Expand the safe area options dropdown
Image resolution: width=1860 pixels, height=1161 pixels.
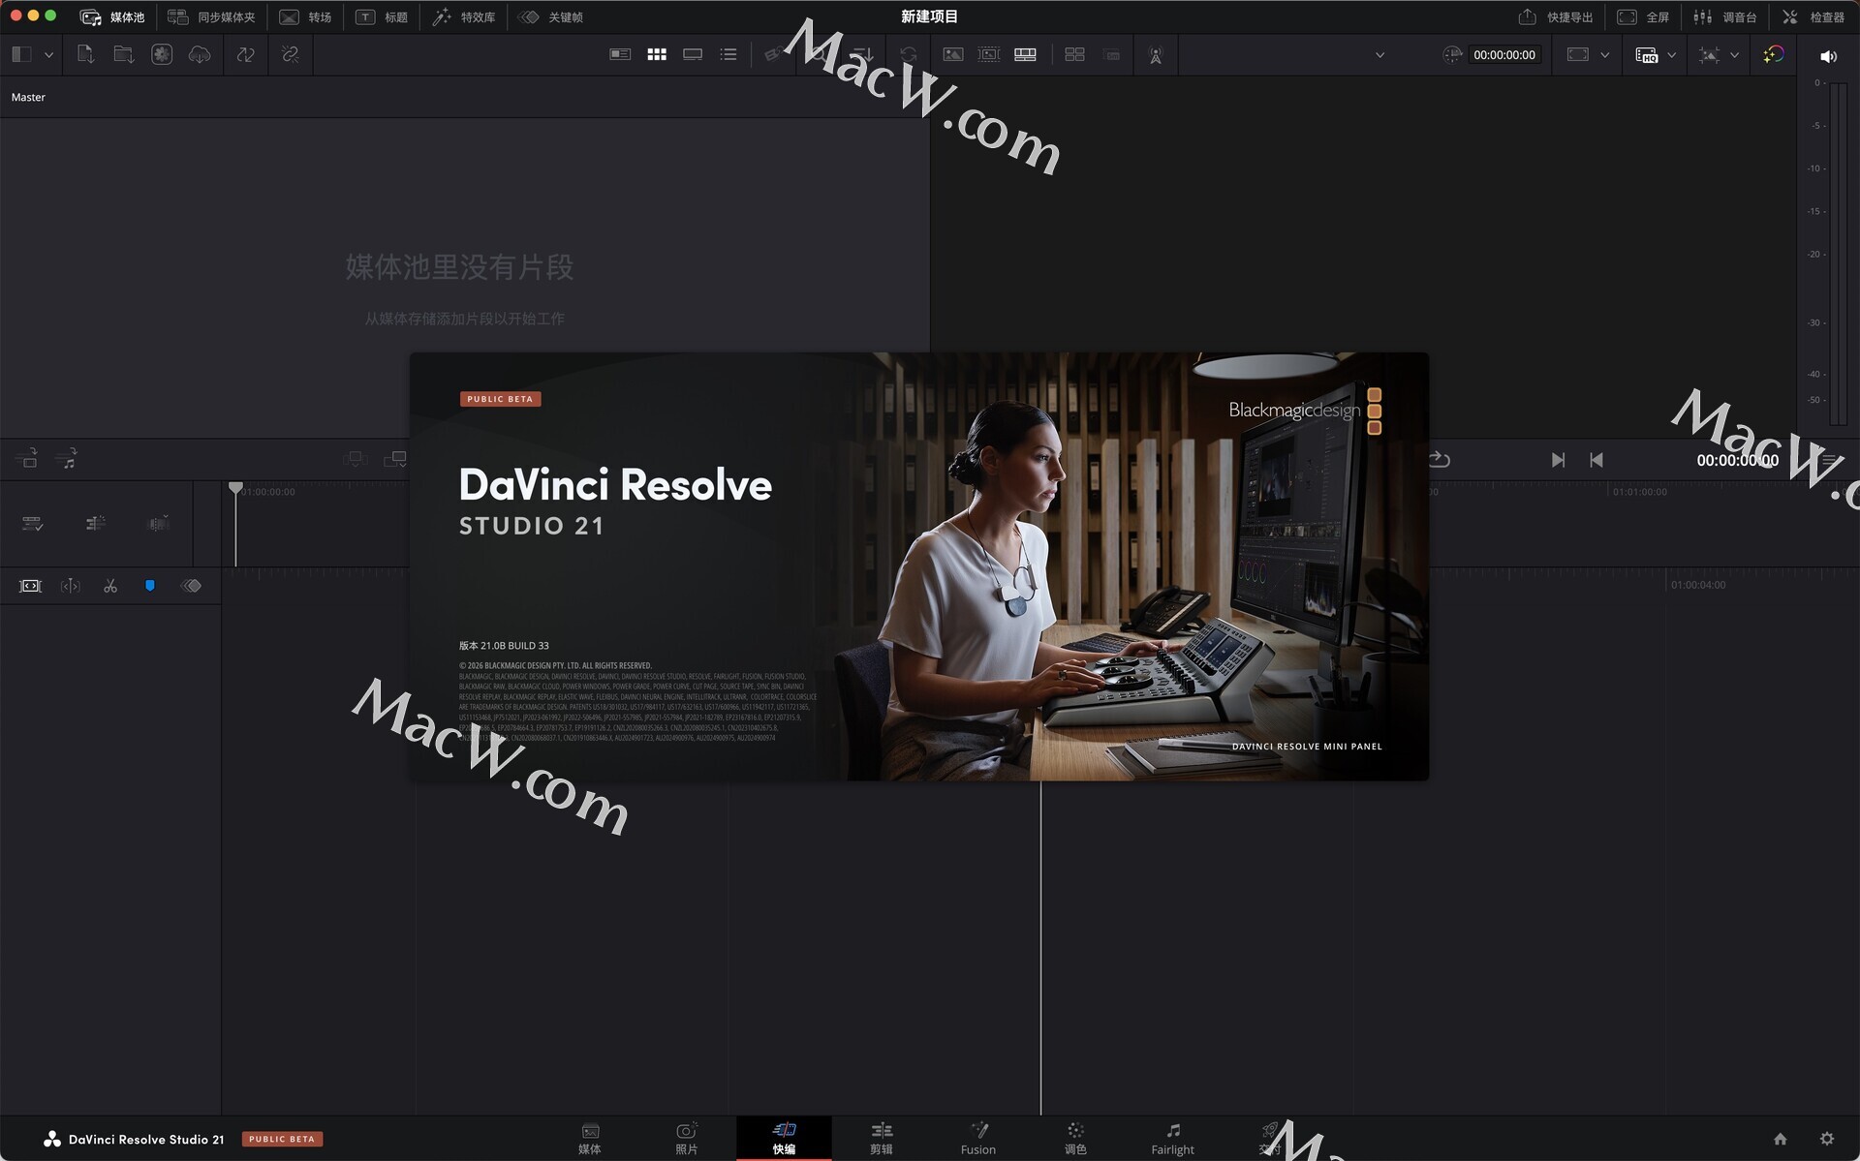coord(1604,55)
